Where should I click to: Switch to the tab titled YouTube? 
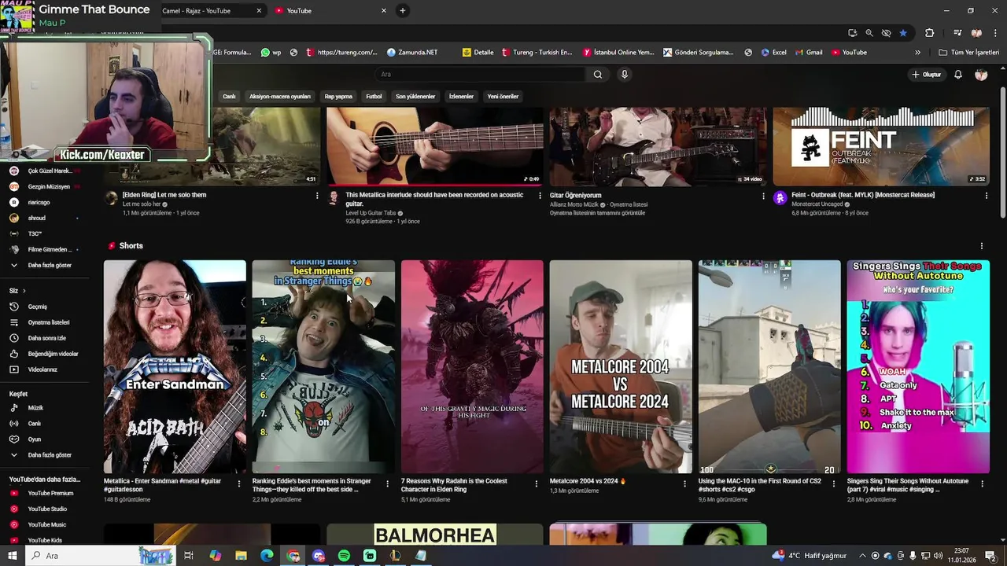[330, 11]
